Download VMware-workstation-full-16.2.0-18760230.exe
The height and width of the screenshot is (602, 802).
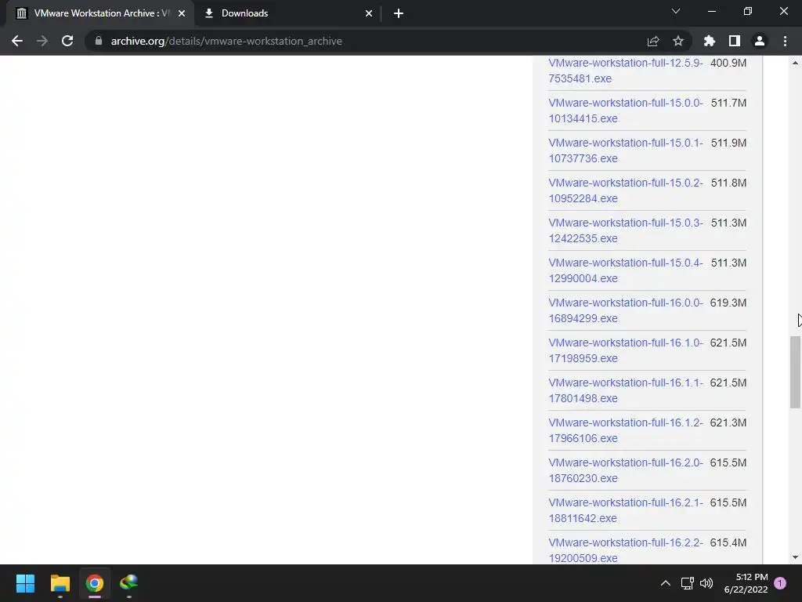tap(626, 470)
